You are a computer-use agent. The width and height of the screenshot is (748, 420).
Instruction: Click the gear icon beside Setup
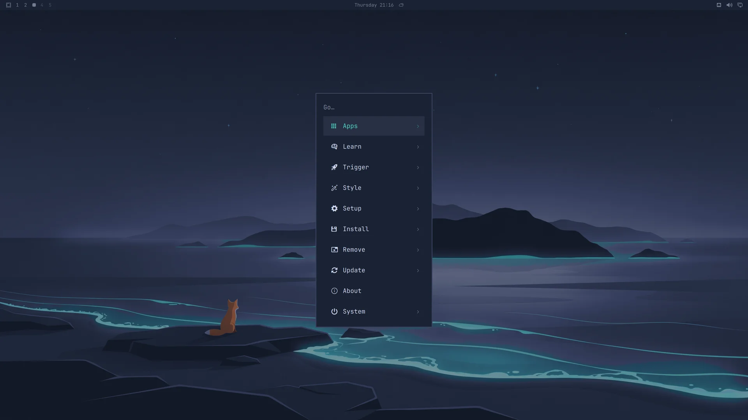tap(334, 208)
